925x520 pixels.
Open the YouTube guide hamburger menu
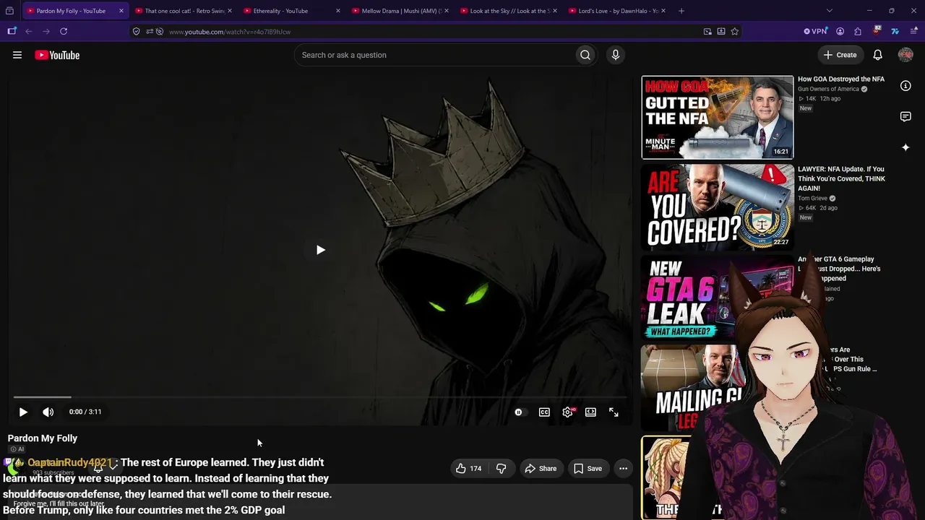[x=17, y=55]
